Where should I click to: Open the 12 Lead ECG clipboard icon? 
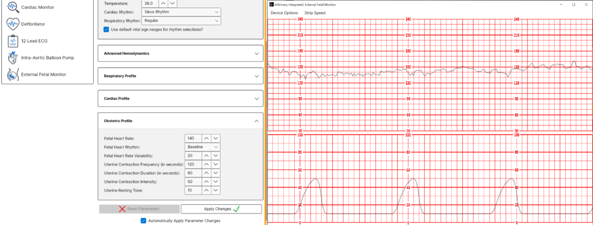(13, 40)
